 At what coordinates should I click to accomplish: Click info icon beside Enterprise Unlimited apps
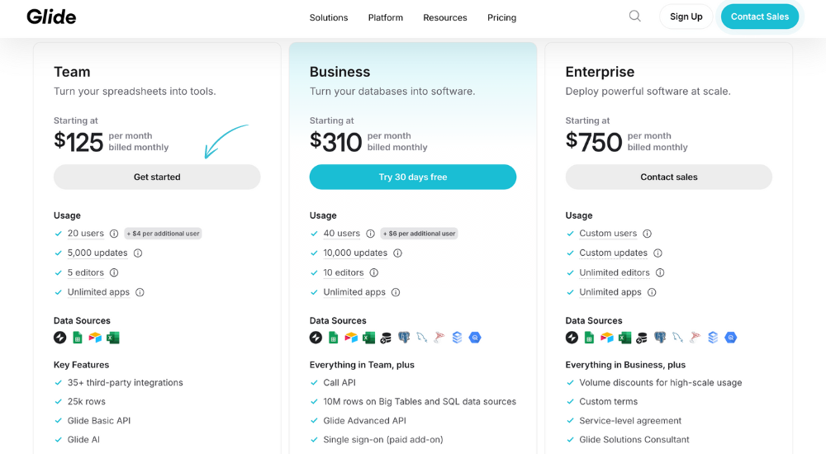(x=652, y=292)
